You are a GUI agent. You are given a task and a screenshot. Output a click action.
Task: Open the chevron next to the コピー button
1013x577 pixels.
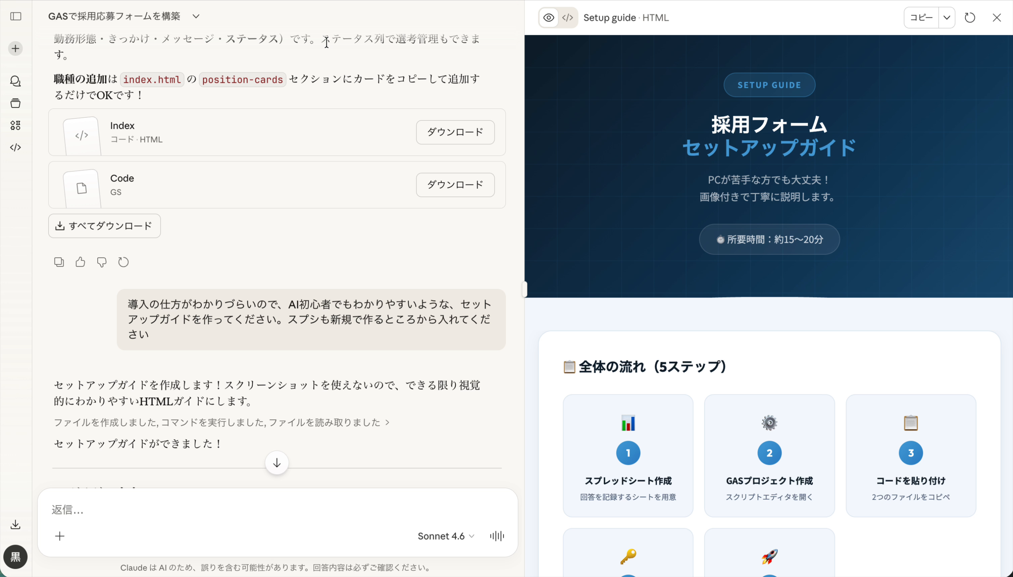point(947,17)
